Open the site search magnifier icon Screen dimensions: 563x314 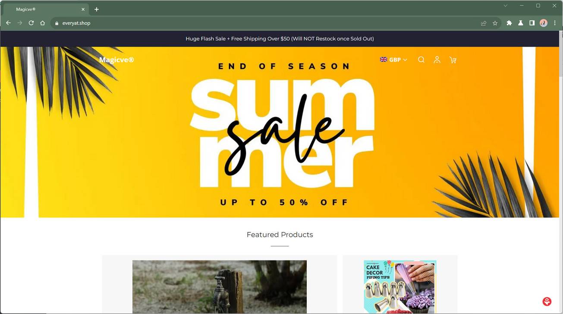(x=421, y=60)
